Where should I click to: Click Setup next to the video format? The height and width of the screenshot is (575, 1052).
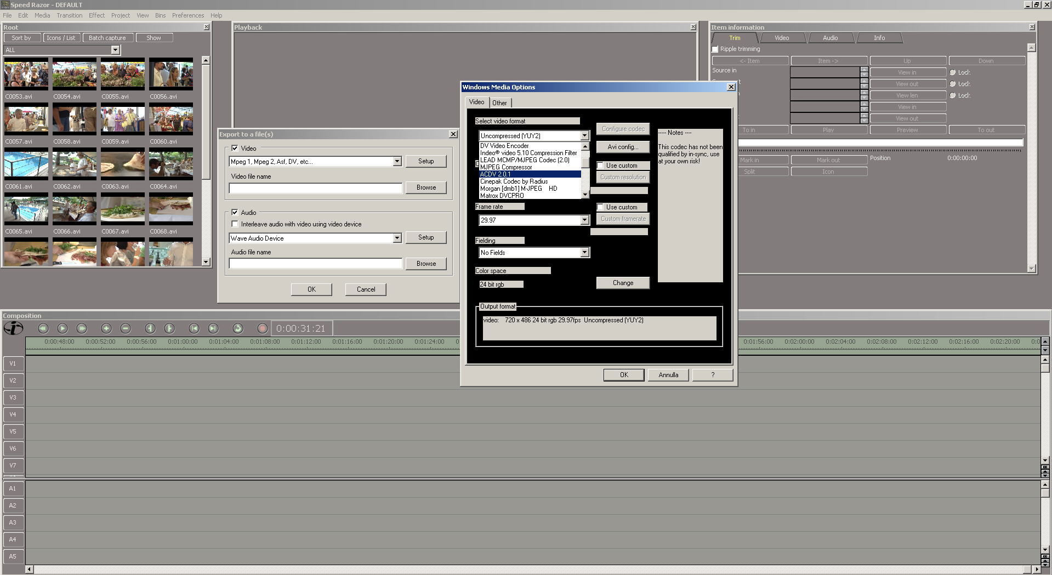pyautogui.click(x=426, y=161)
